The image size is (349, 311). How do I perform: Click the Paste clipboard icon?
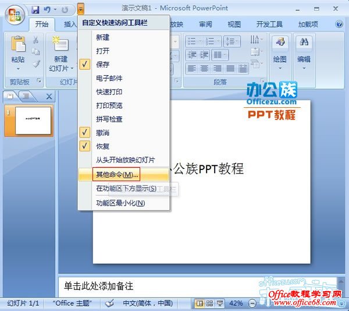click(18, 44)
